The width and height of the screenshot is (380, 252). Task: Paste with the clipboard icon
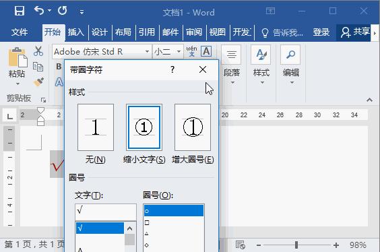pyautogui.click(x=18, y=57)
